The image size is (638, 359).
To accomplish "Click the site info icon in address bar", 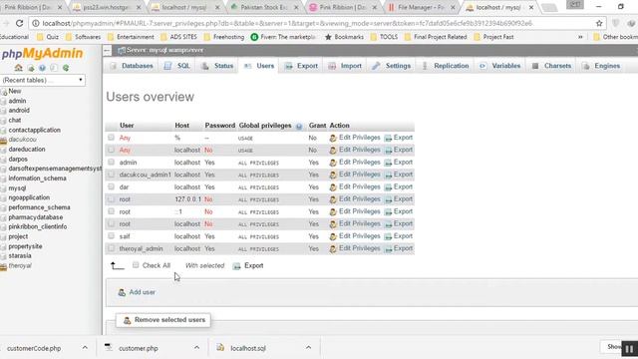I will click(36, 23).
